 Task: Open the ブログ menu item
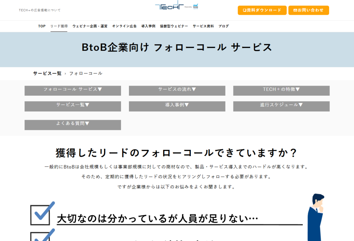pos(223,26)
